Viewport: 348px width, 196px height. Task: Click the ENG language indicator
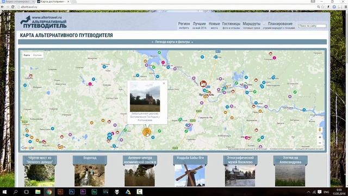point(326,192)
